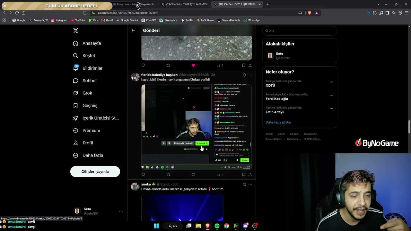Open the Windows Start menu
This screenshot has height=231, width=411.
click(156, 226)
